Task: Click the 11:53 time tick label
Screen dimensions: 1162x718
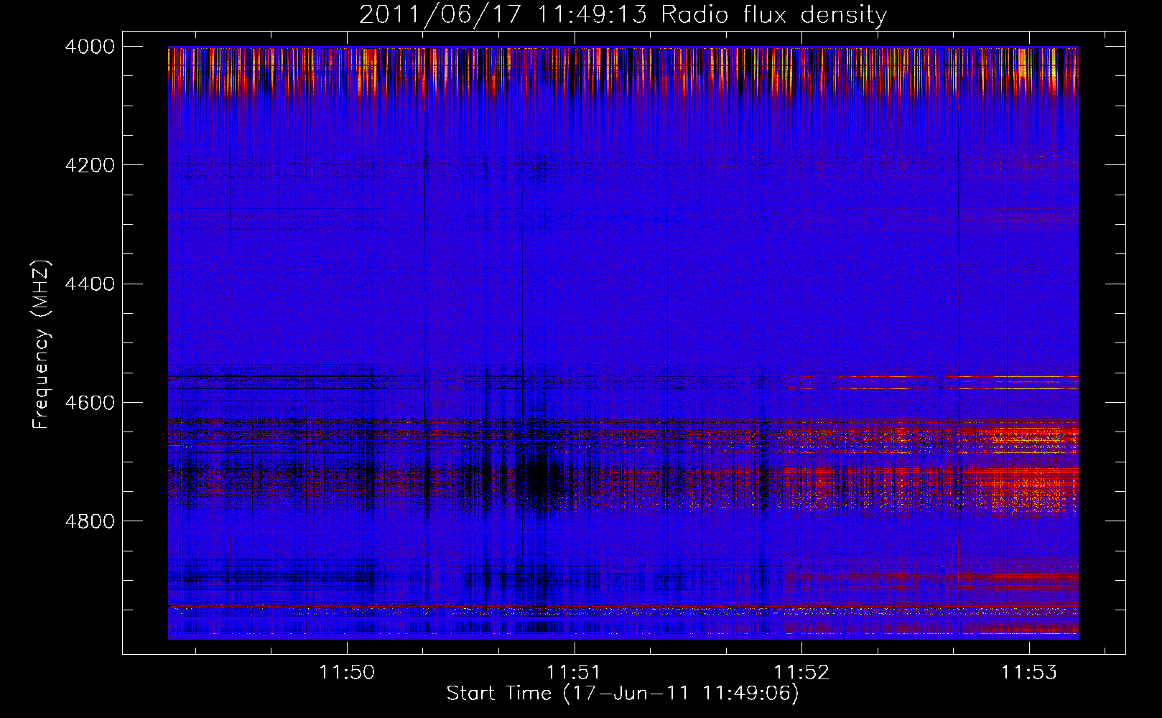Action: click(1029, 672)
